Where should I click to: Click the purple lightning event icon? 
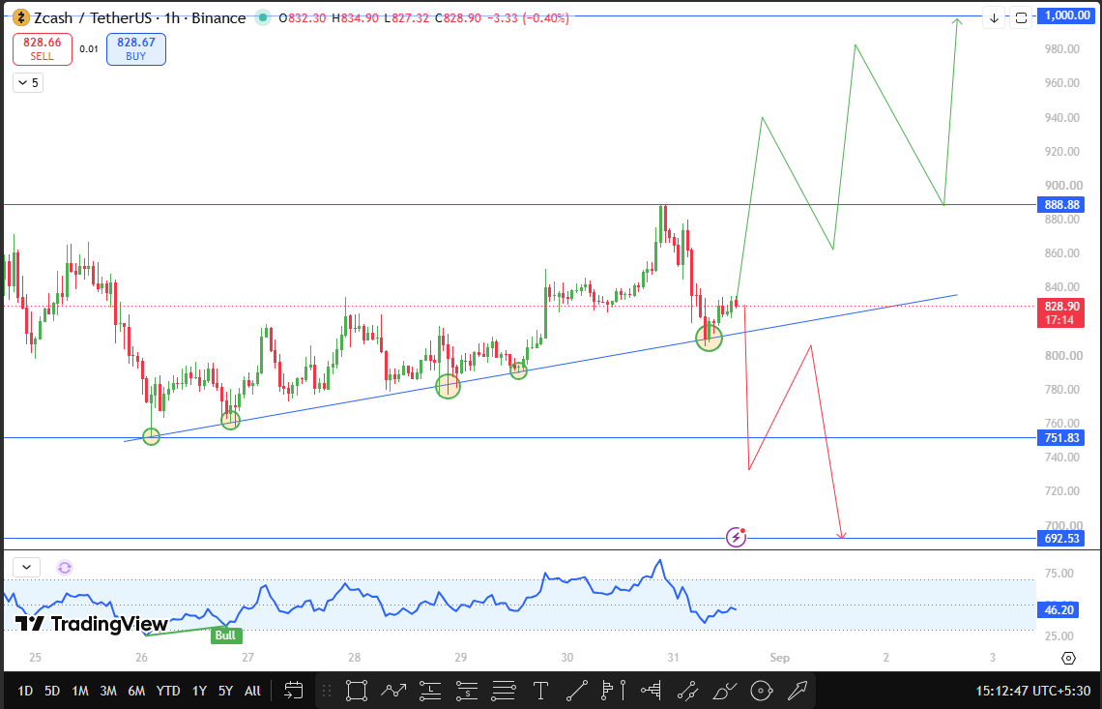point(736,538)
